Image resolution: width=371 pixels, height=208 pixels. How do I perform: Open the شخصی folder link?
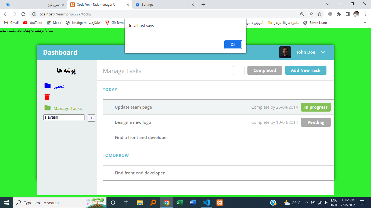click(59, 87)
